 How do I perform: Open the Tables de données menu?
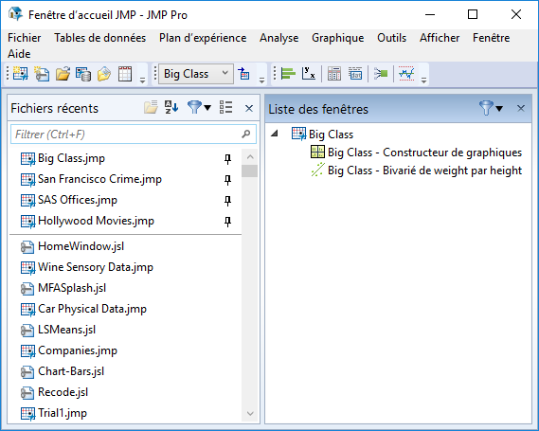(100, 38)
